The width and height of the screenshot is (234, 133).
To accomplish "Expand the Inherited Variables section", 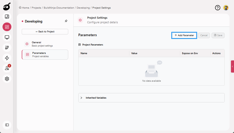I will point(151,98).
